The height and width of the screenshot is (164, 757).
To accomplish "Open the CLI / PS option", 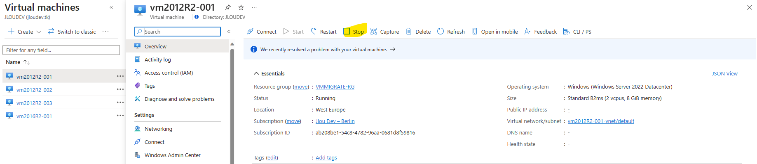I will [x=577, y=32].
